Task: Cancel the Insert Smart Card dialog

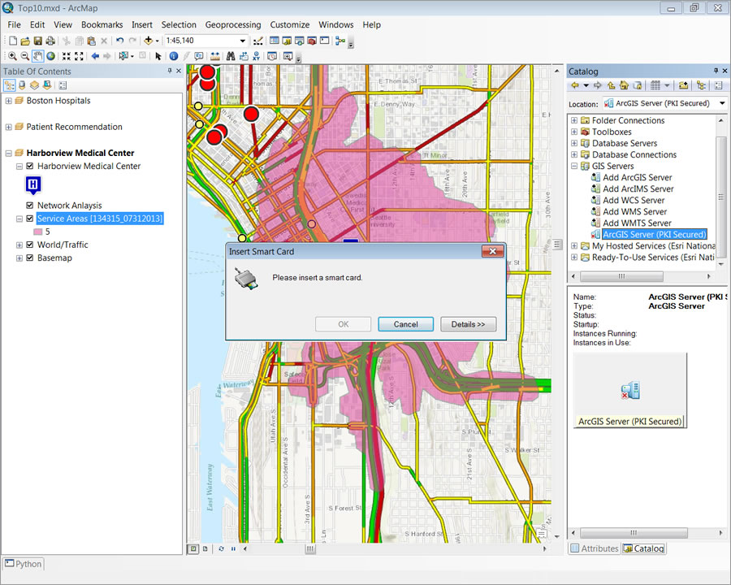Action: 405,323
